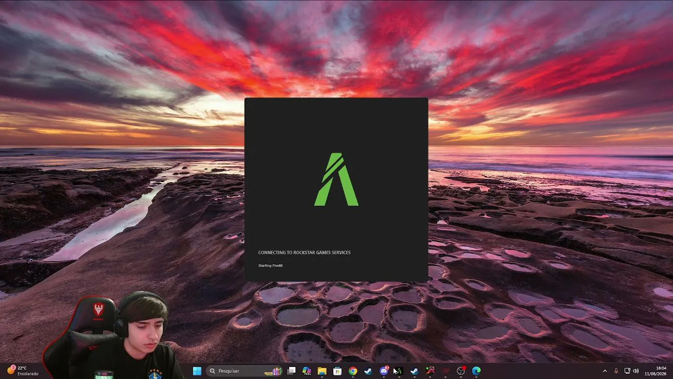The height and width of the screenshot is (379, 673).
Task: Expand the hidden system tray icons
Action: tap(605, 371)
